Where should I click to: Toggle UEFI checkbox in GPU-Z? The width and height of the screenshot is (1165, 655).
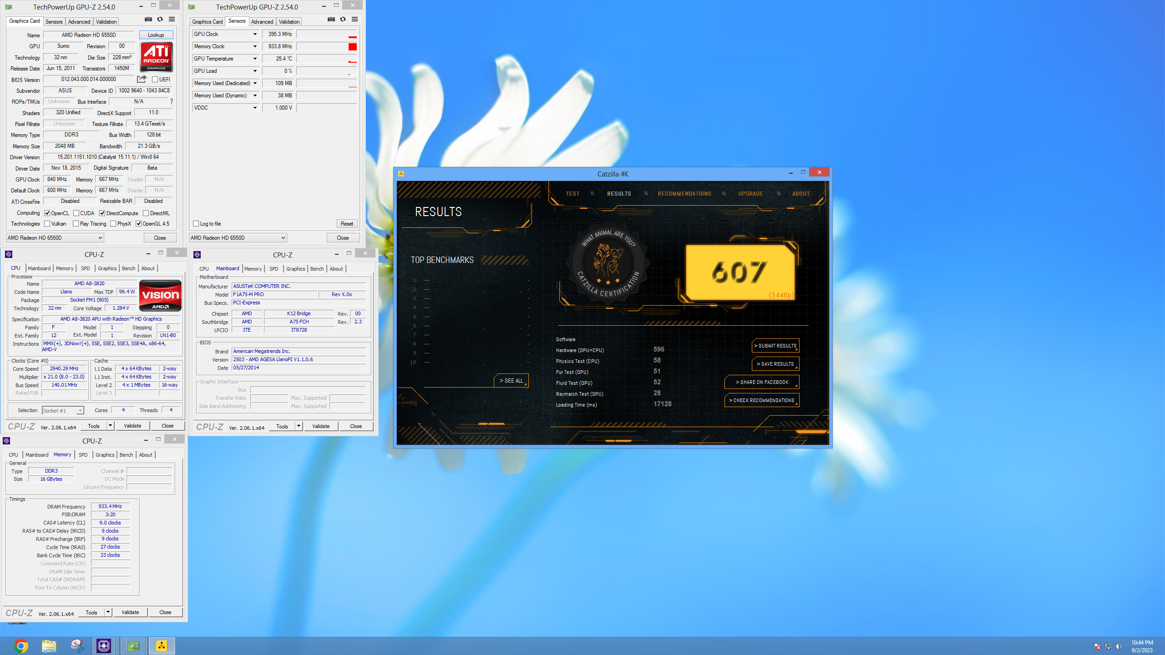pos(155,80)
